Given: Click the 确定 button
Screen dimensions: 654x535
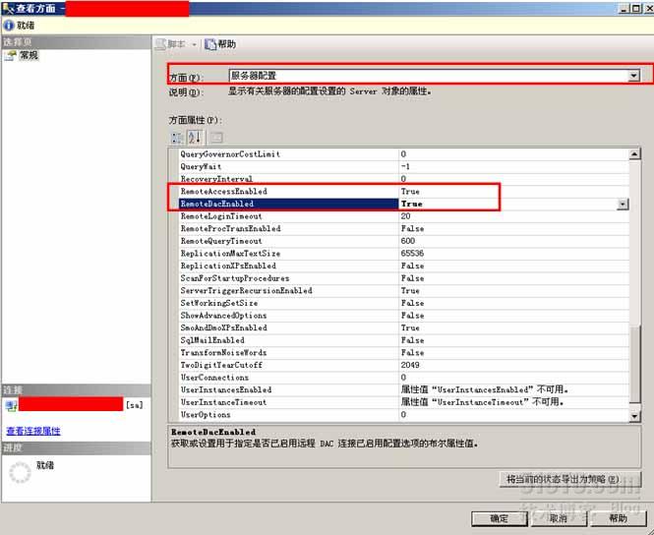Looking at the screenshot, I should point(500,518).
